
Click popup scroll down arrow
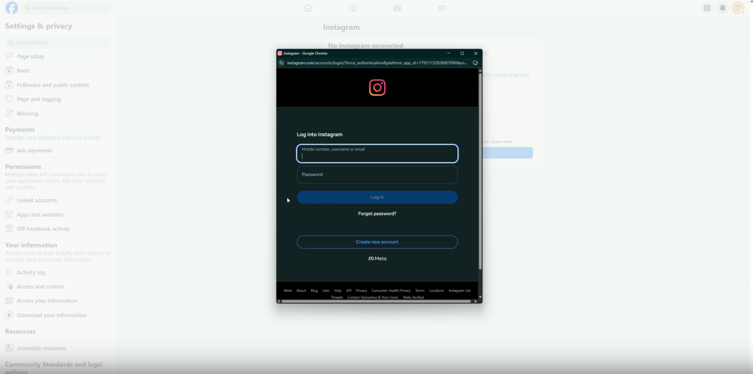coord(480,297)
